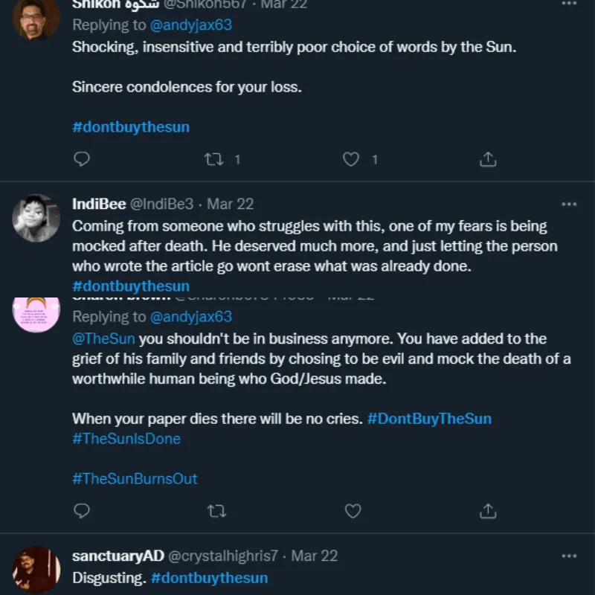Viewport: 595px width, 595px height.
Task: Like the tweet ending #TheSunBurnsOut
Action: (353, 511)
